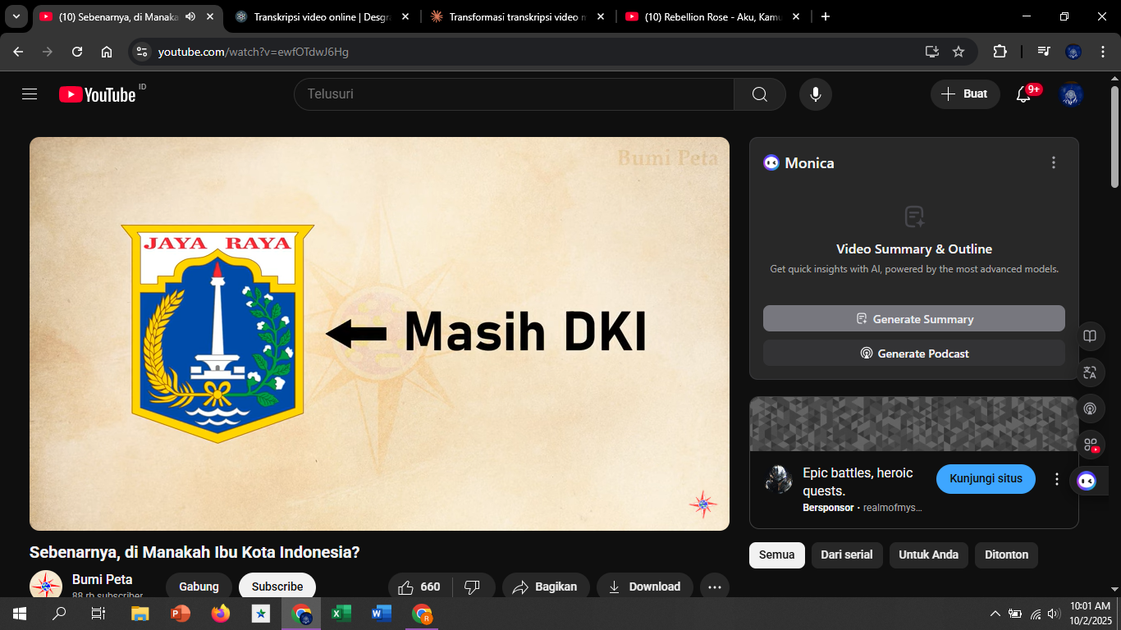The height and width of the screenshot is (630, 1121).
Task: Open Monica apps grid icon
Action: pos(1090,445)
